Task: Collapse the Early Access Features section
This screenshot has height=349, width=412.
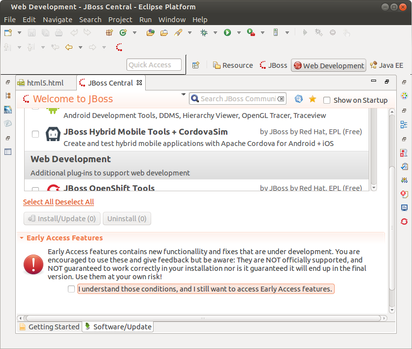Action: (x=22, y=238)
